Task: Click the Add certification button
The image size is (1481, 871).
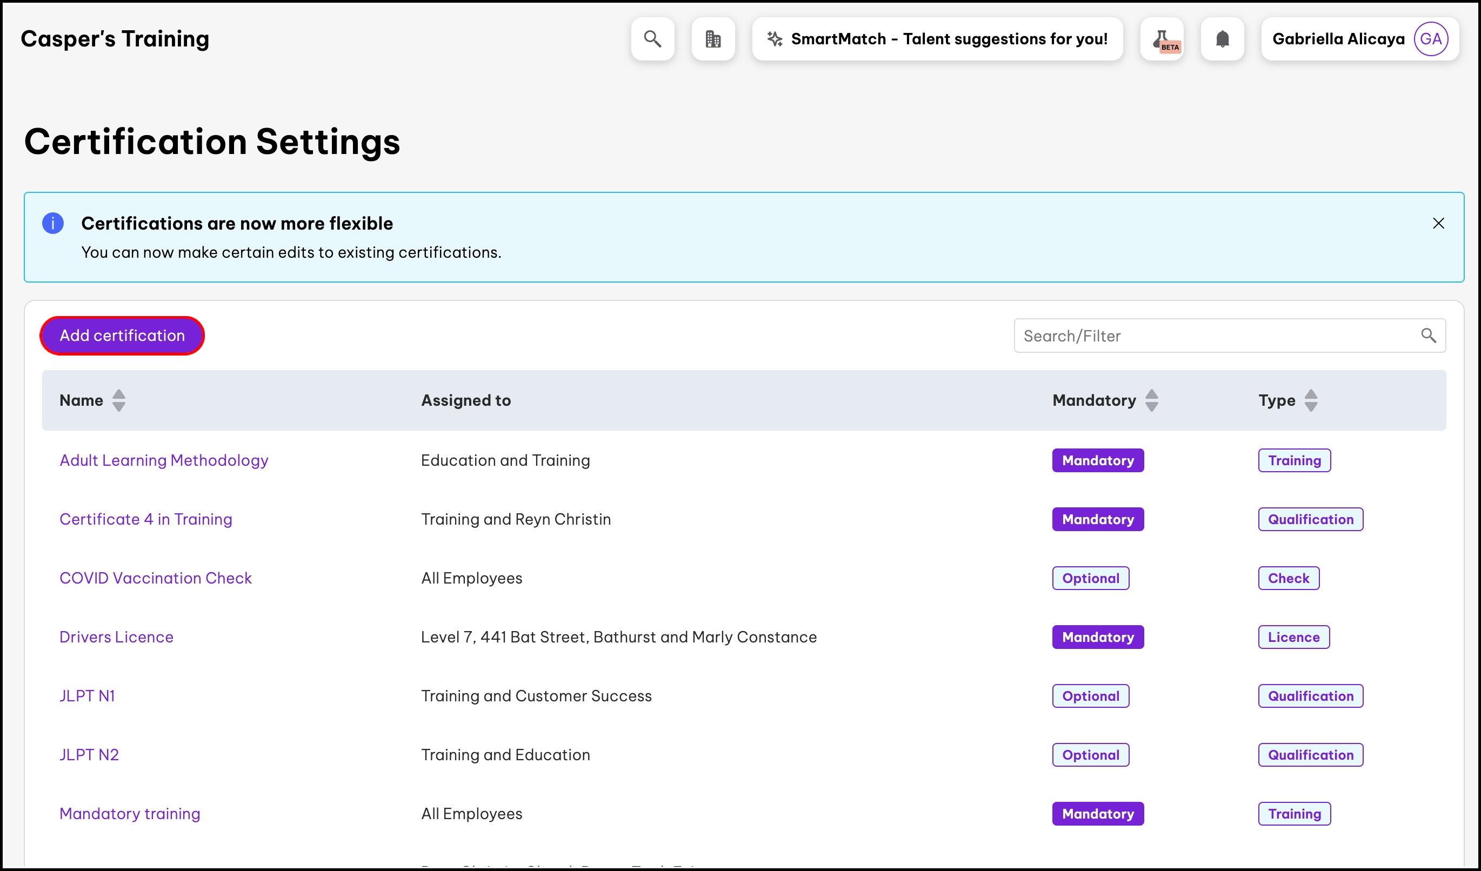Action: tap(122, 336)
